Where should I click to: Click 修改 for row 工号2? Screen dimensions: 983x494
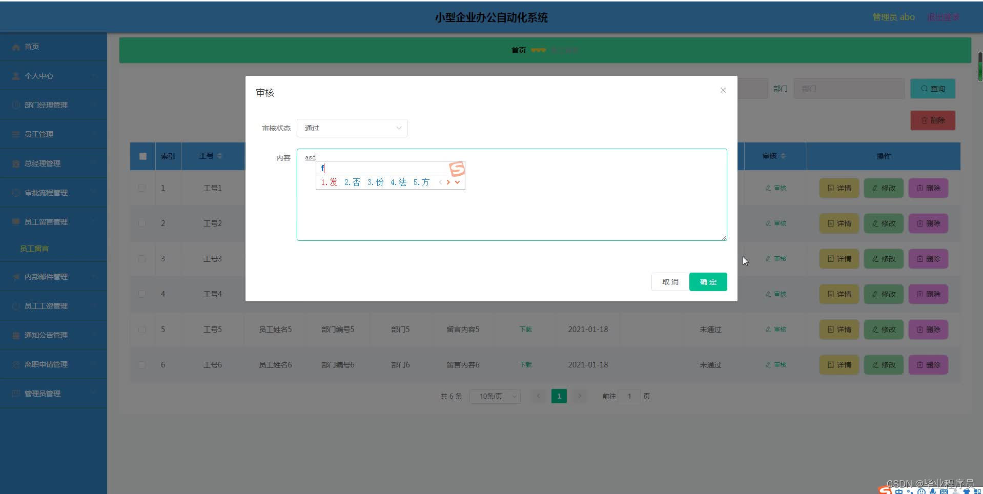[x=884, y=223]
